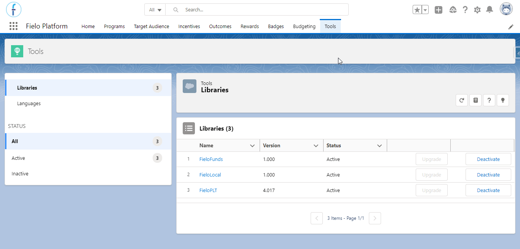The height and width of the screenshot is (249, 520).
Task: Filter by All status
Action: tap(88, 141)
